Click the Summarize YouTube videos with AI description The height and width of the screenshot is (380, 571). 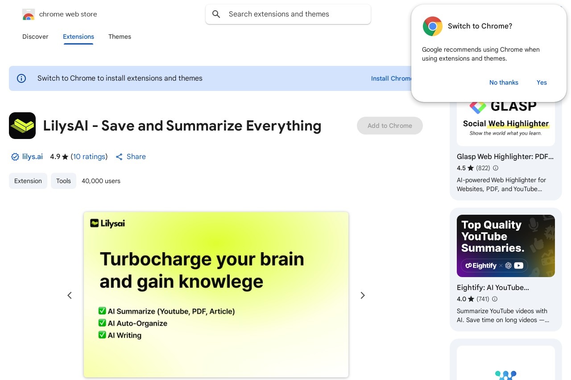(503, 315)
